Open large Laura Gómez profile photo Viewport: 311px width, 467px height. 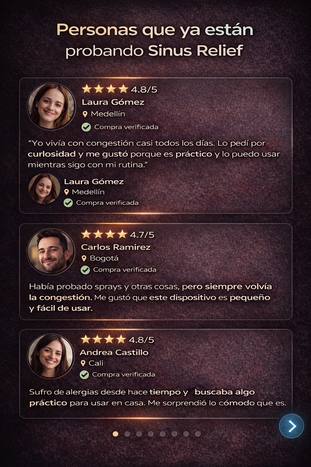point(51,106)
